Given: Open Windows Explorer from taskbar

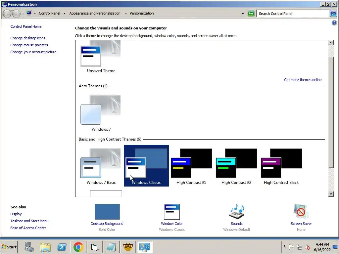Looking at the screenshot, I should tap(45, 247).
